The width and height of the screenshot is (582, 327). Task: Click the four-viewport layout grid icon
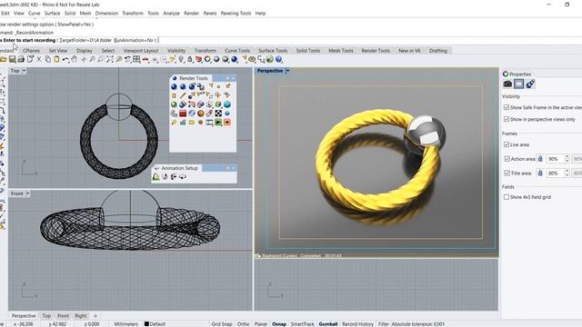136,59
